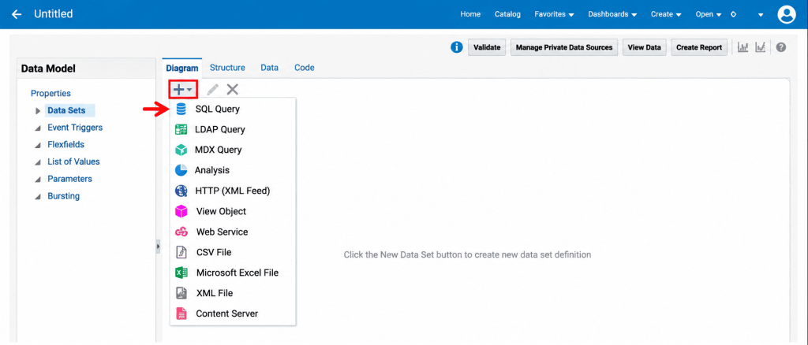Switch to the Structure tab
808x345 pixels.
coord(227,68)
